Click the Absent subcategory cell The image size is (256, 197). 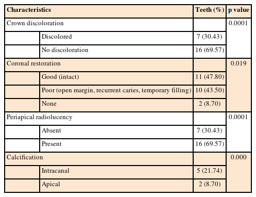[116, 132]
